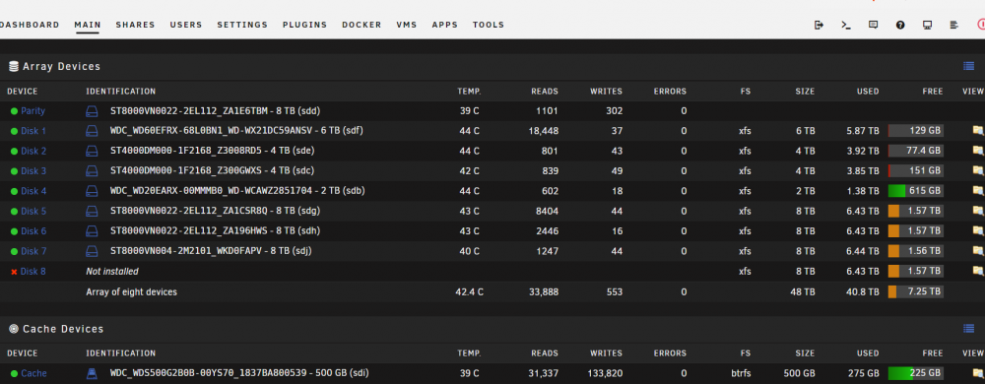
Task: Browse Disk 1 with its folder icon
Action: [977, 131]
